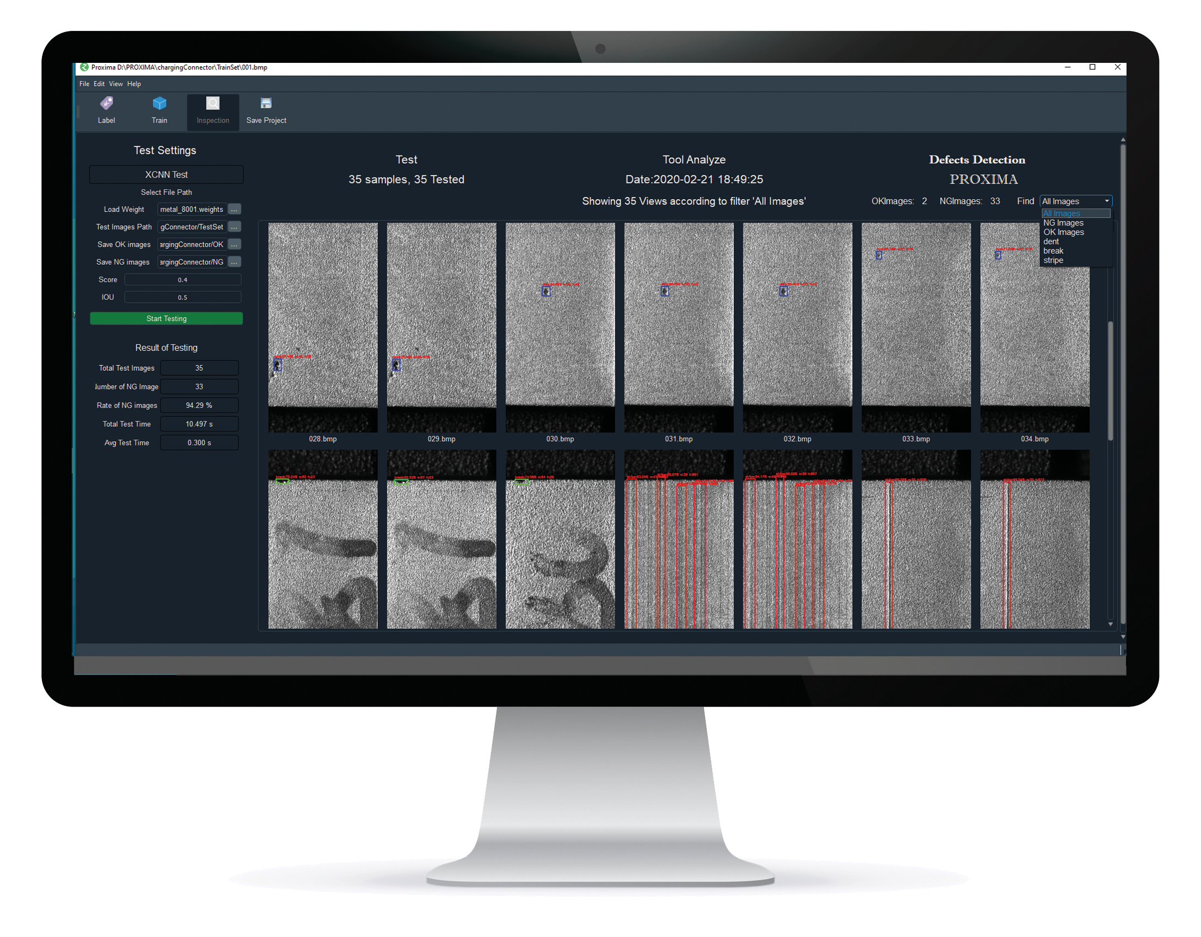Click the 028.bmp file name label
Viewport: 1201px width, 937px height.
[x=323, y=439]
